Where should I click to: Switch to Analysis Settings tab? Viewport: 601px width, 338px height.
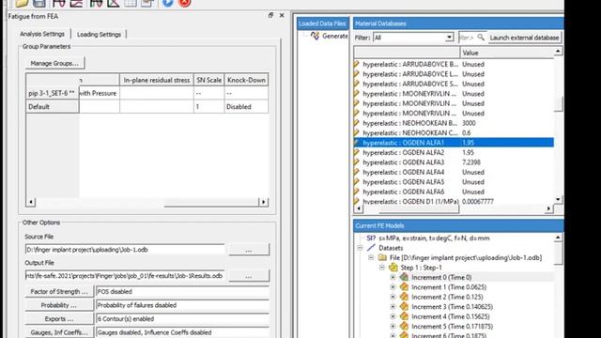point(42,34)
